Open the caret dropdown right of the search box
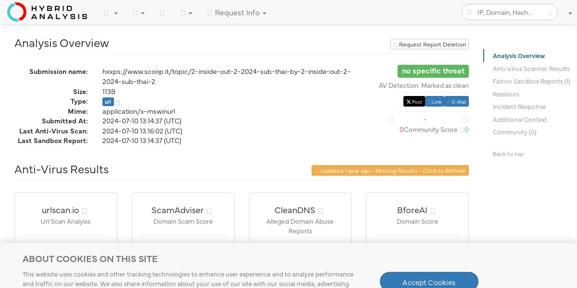This screenshot has width=577, height=288. 570,13
